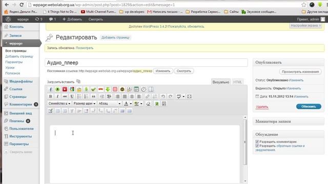
Task: Click the undo arrow icon
Action: pyautogui.click(x=163, y=97)
